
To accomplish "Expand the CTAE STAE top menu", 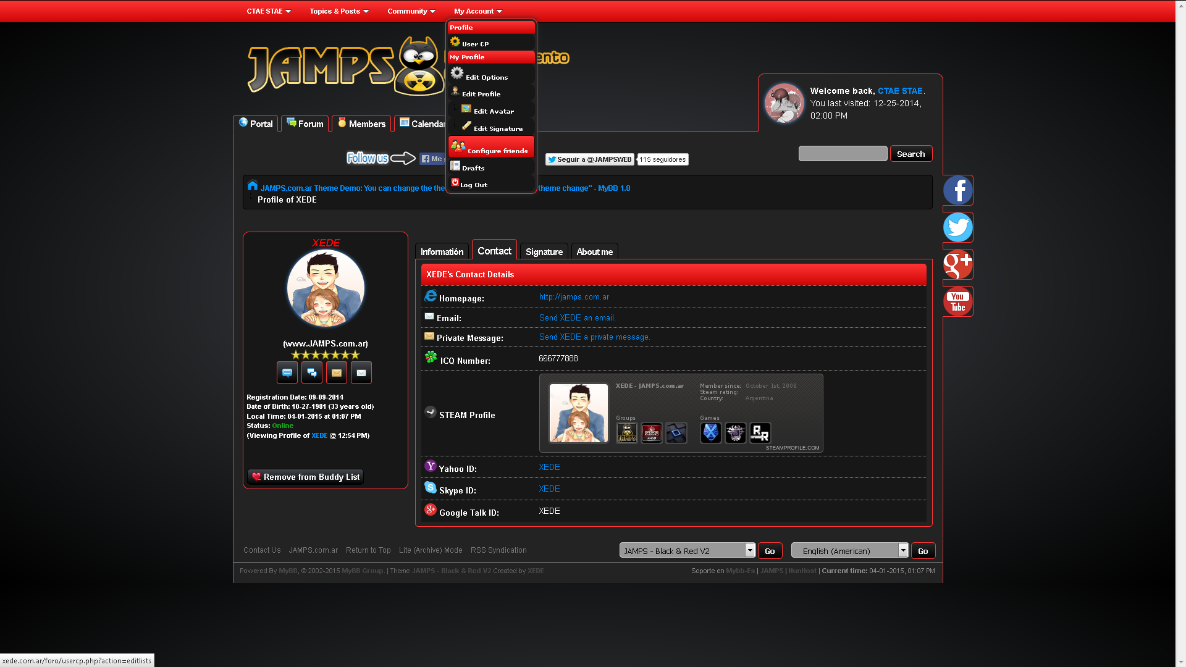I will pos(269,11).
